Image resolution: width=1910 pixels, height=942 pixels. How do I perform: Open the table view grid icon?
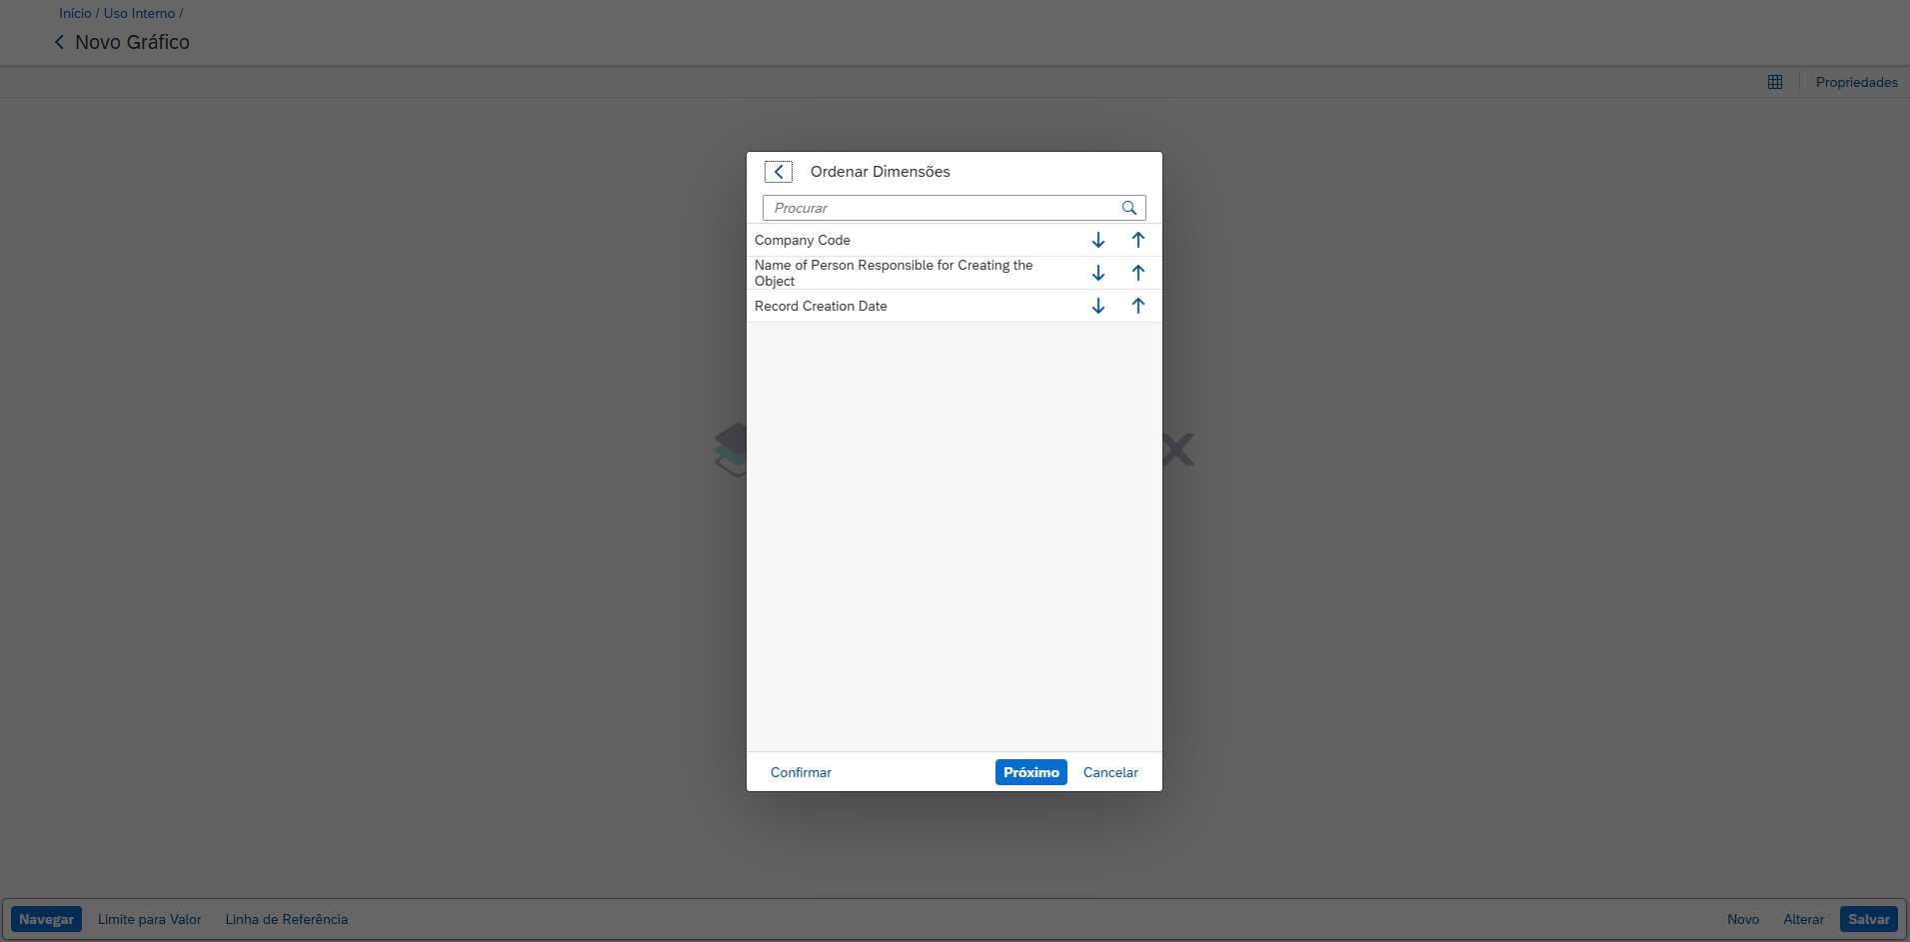(x=1774, y=82)
